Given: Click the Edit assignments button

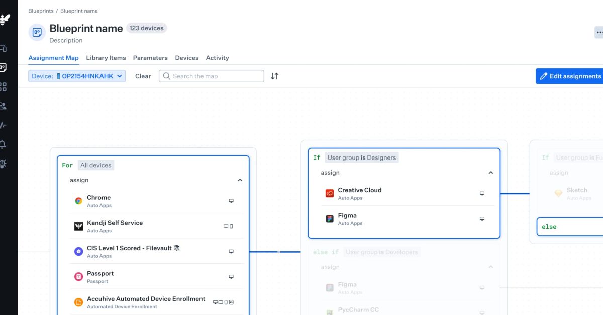Looking at the screenshot, I should click(569, 76).
